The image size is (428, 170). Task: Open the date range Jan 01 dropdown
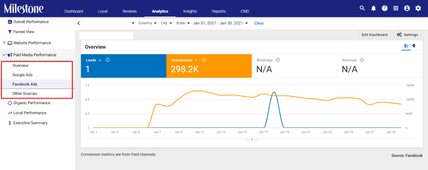(x=220, y=23)
